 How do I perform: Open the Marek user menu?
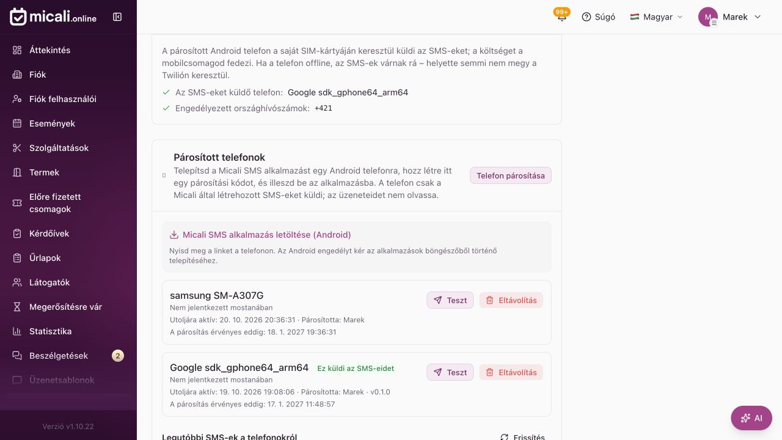[x=730, y=17]
